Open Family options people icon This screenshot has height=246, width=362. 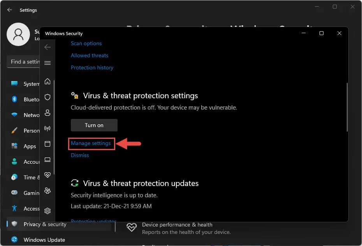(x=47, y=191)
